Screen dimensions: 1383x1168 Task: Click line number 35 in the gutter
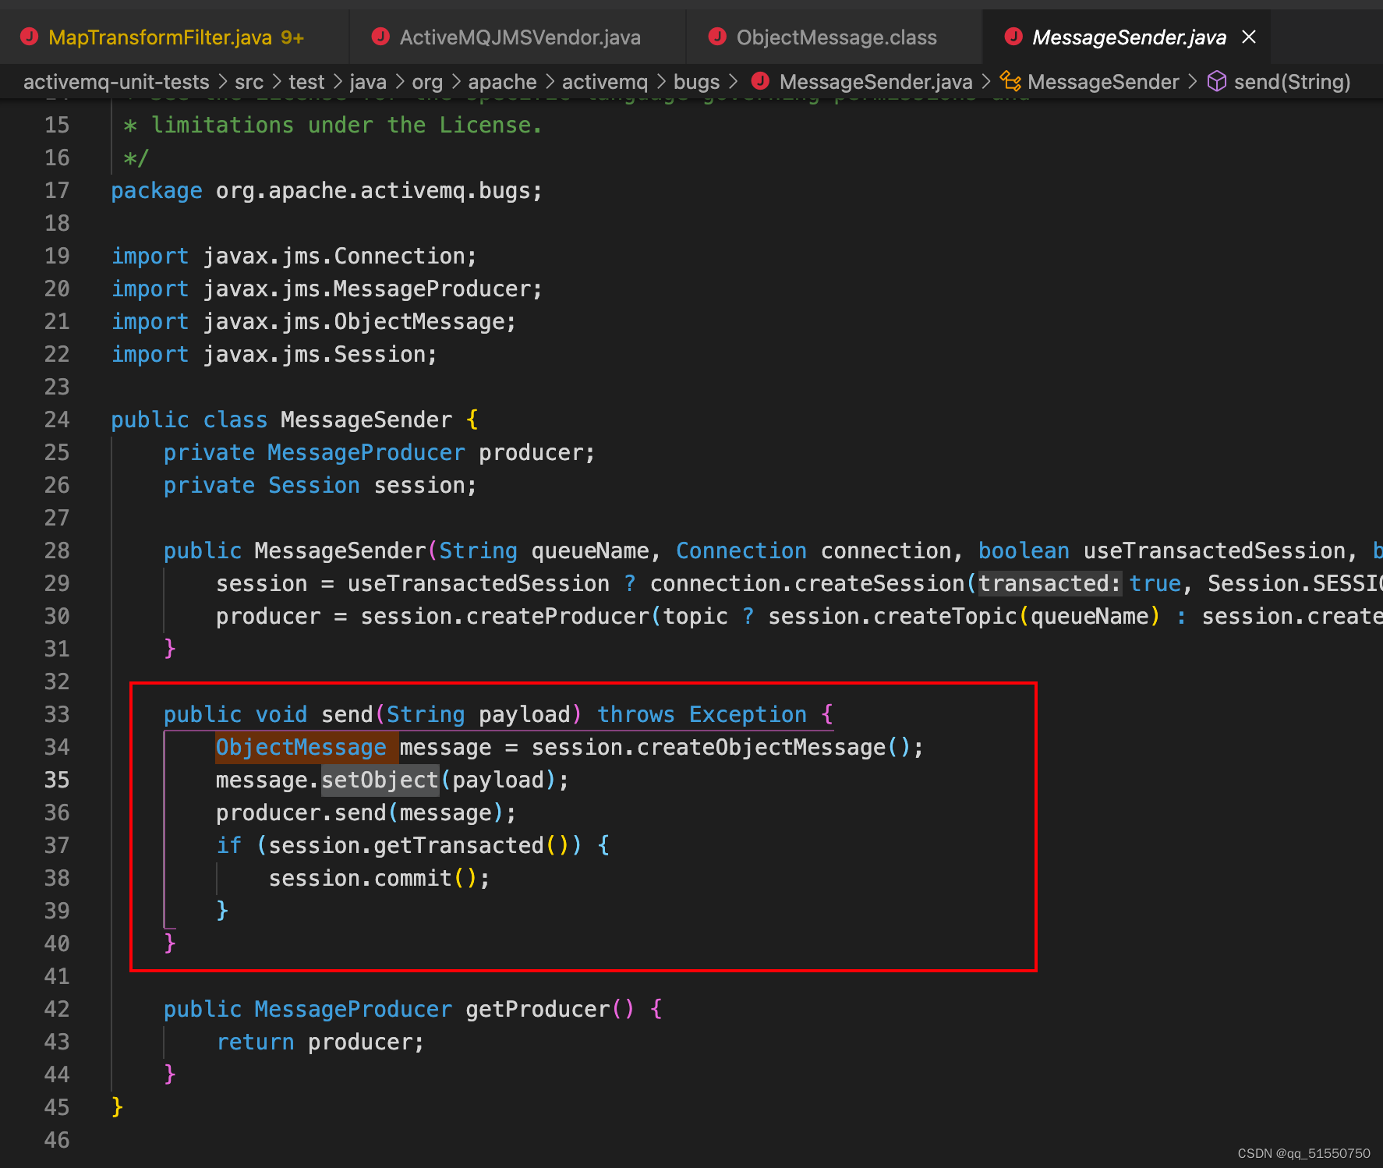point(56,780)
